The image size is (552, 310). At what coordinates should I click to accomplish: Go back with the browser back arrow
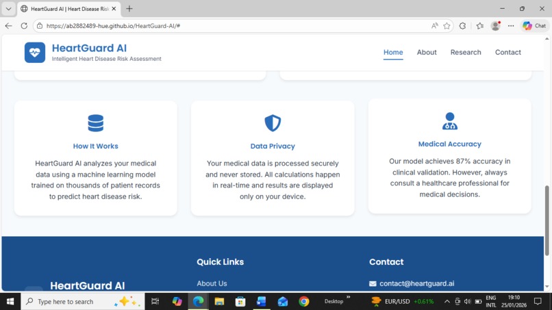click(8, 26)
